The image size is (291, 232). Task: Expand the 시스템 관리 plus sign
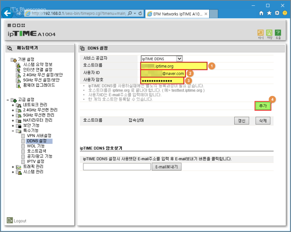point(13,172)
